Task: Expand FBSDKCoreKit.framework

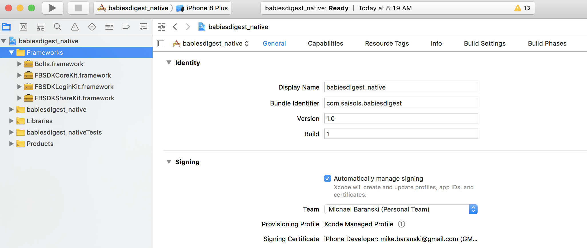Action: (x=19, y=75)
